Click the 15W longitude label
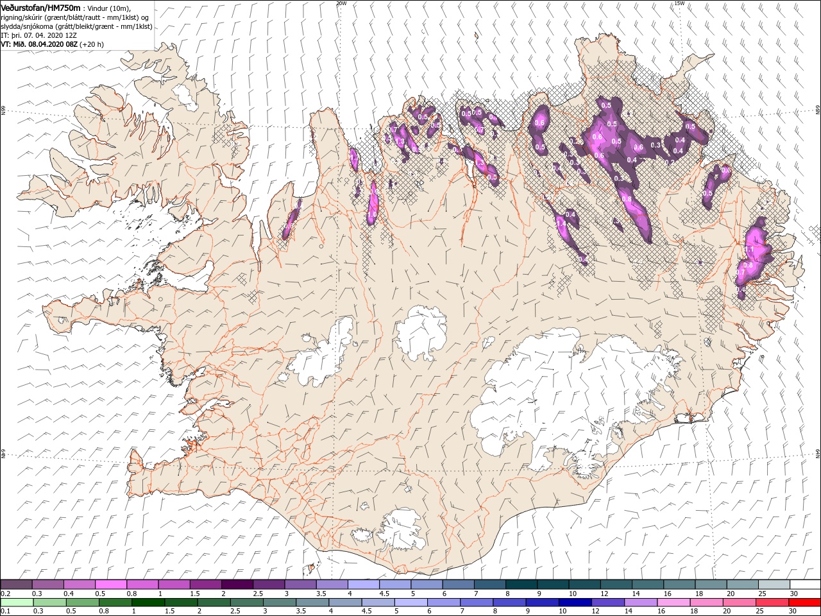This screenshot has width=821, height=616. coord(680,3)
